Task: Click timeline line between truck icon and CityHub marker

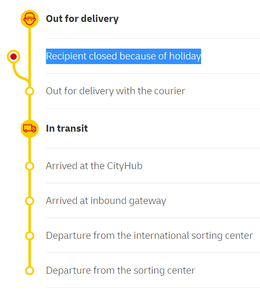Action: pos(29,148)
